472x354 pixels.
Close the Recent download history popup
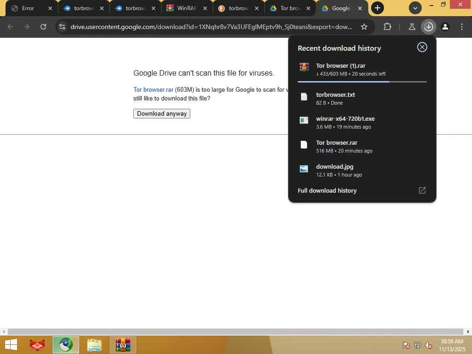(x=422, y=47)
